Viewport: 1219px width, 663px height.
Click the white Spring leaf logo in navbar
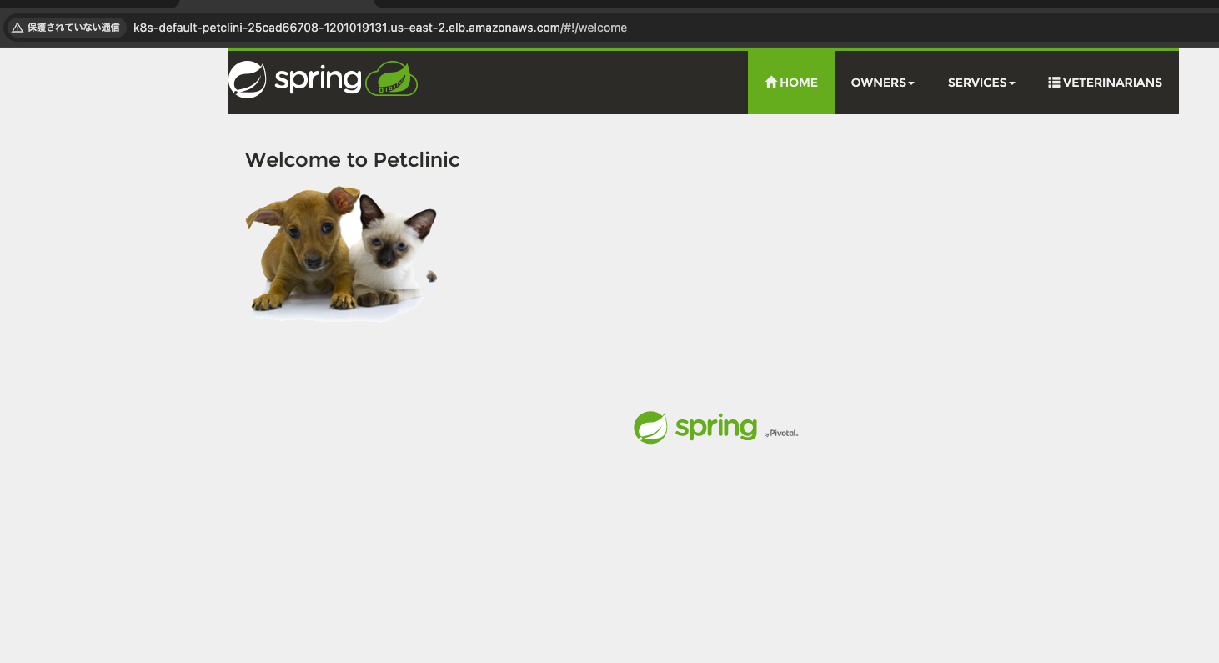coord(248,80)
